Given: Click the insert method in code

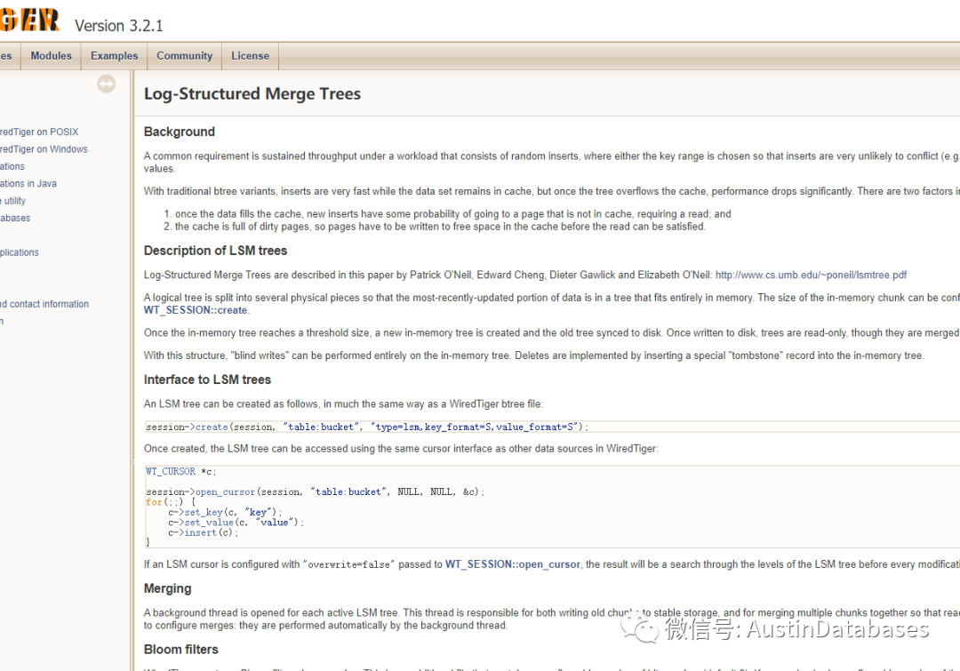Looking at the screenshot, I should tap(201, 533).
